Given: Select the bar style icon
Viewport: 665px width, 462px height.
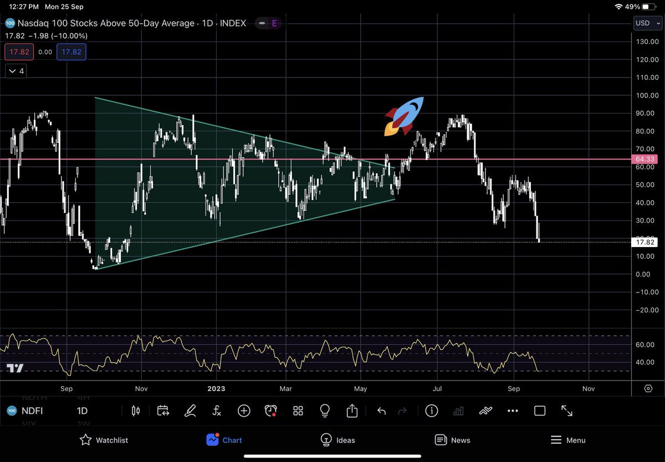Looking at the screenshot, I should [135, 410].
